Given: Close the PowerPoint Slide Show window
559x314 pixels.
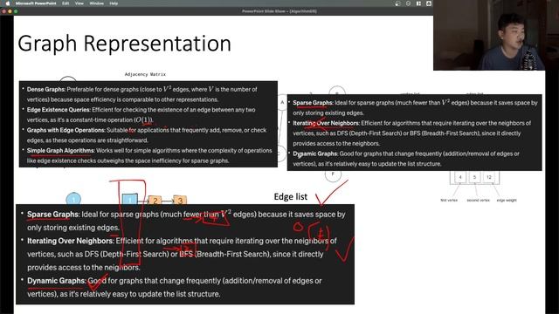Looking at the screenshot, I should click(3, 11).
